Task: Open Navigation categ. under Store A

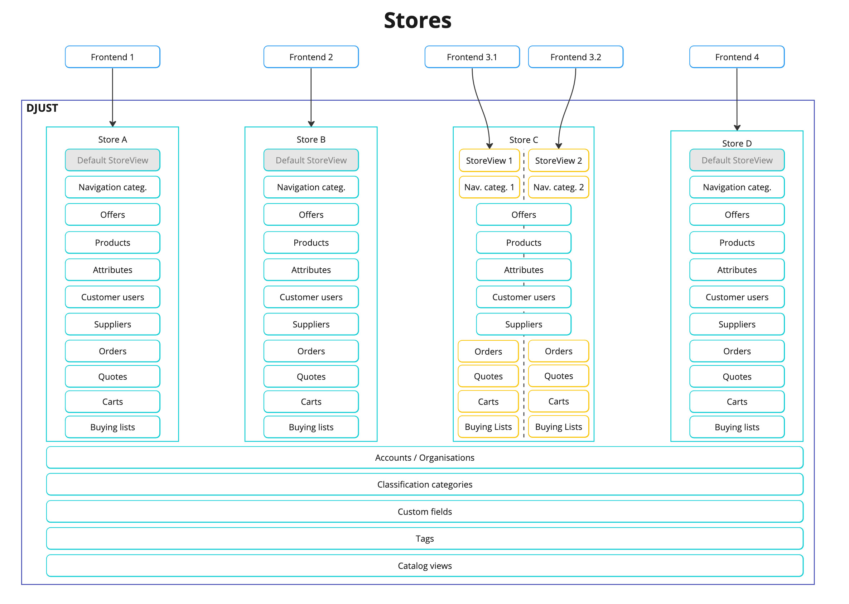Action: 112,187
